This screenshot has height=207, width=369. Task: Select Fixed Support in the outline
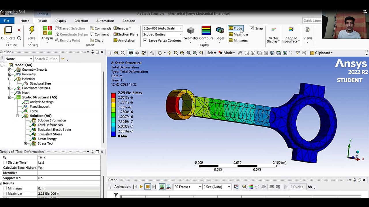coord(39,106)
